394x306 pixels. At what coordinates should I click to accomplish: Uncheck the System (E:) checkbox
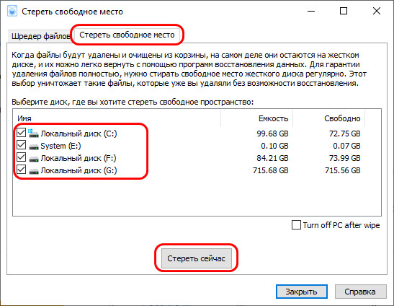tap(21, 145)
